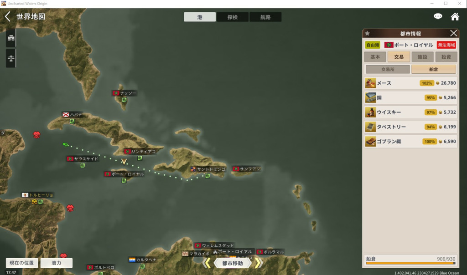
Task: Show the 交易所 sub-tab
Action: 388,69
